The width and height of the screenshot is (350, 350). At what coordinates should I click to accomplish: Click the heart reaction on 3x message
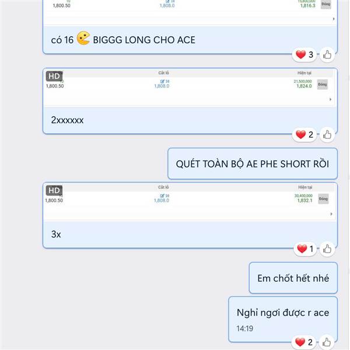[305, 249]
